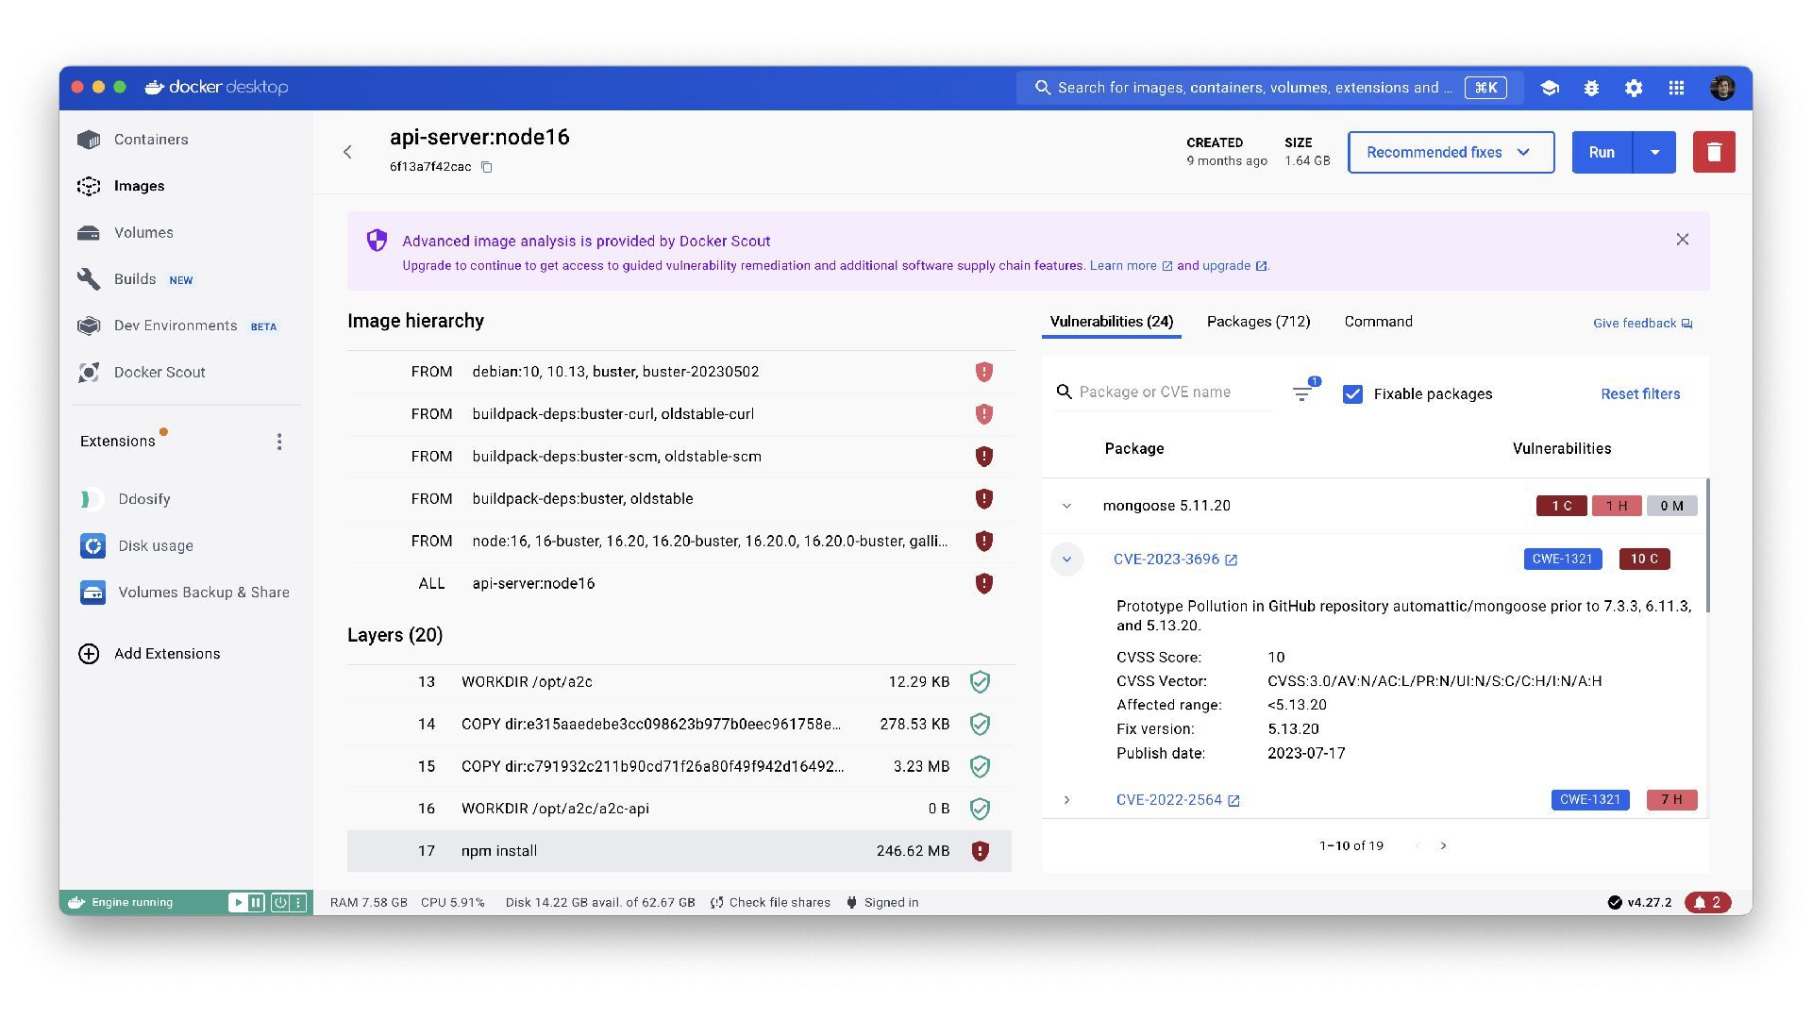Open the vulnerability filter icon

coord(1302,393)
